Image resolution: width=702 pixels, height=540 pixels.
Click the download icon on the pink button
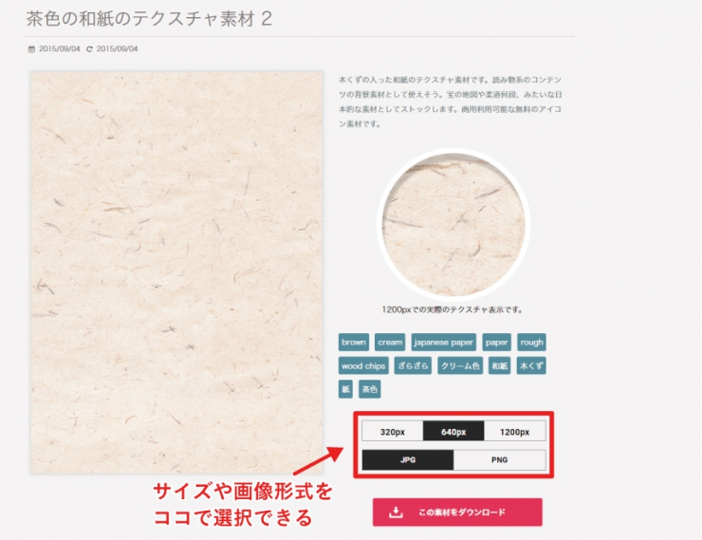coord(396,512)
